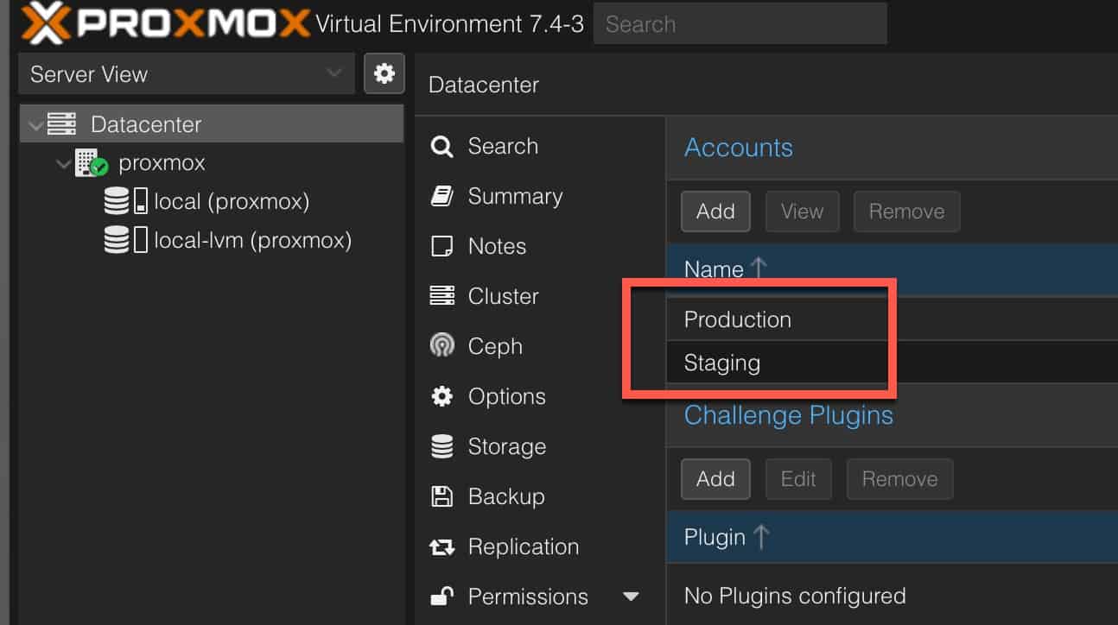Select local-lvm (proxmox) in the tree
The height and width of the screenshot is (625, 1118).
click(252, 240)
